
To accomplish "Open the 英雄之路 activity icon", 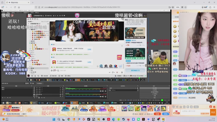I will click(93, 109).
